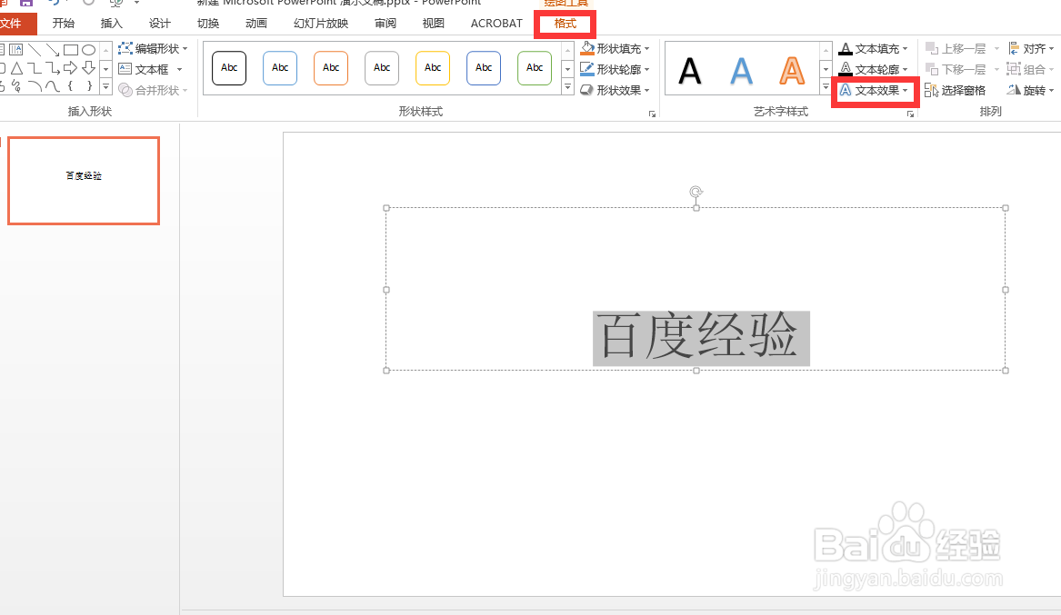Click the Text Box (文本框) icon
This screenshot has width=1061, height=615.
pyautogui.click(x=125, y=69)
